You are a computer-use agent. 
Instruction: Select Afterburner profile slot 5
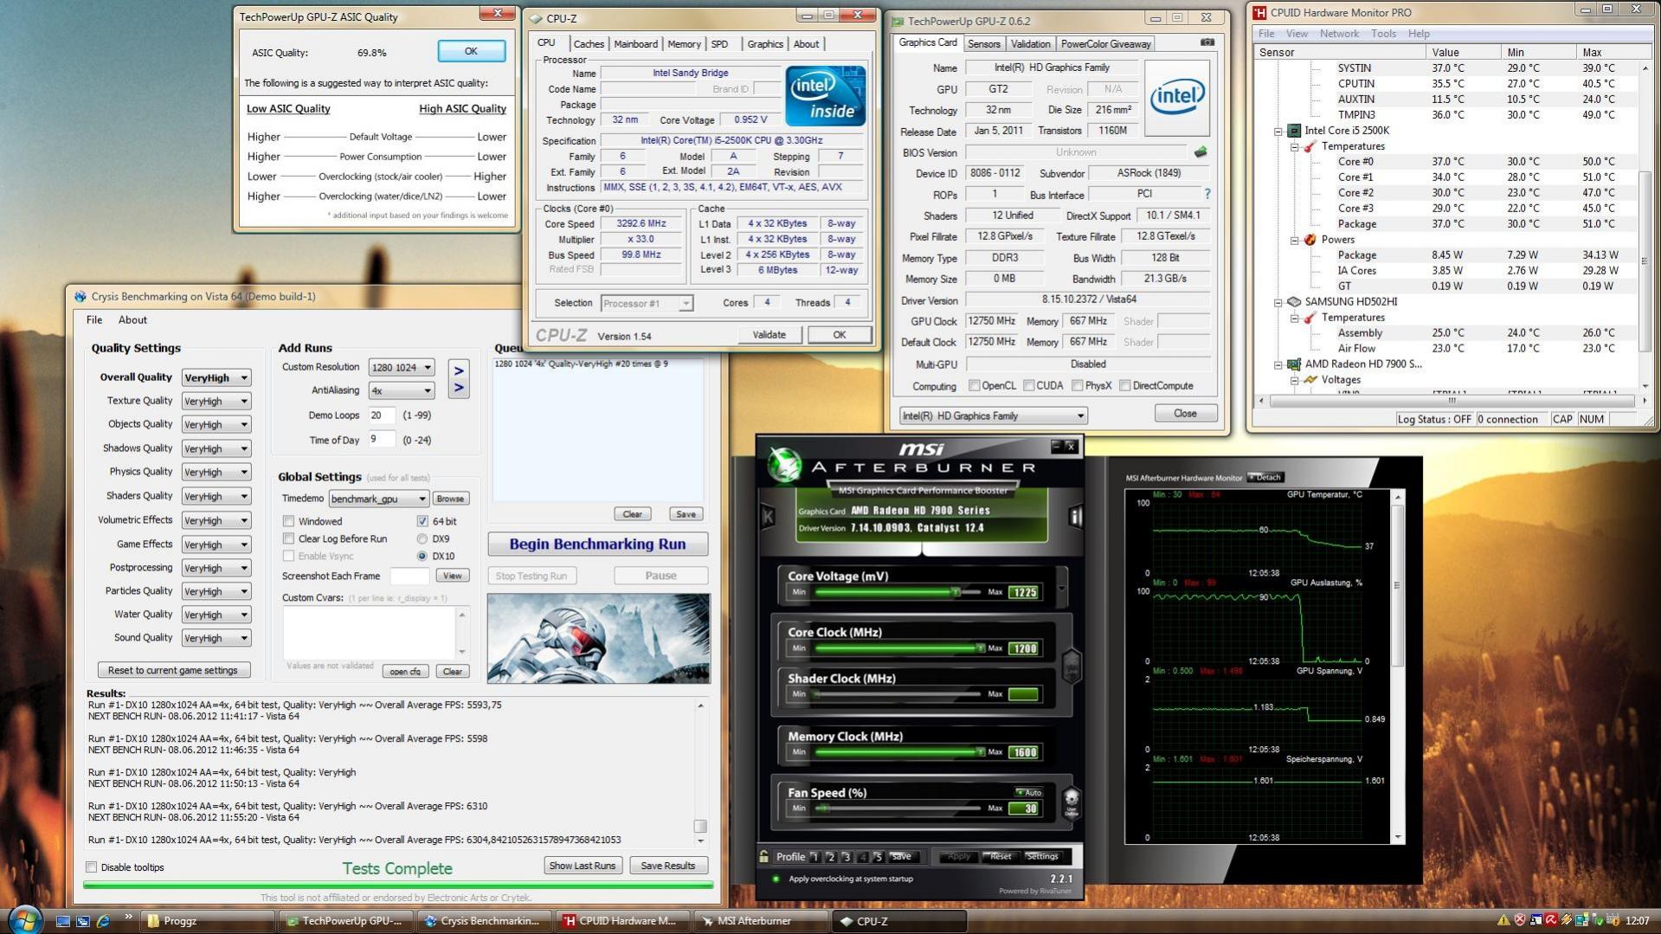(x=878, y=857)
